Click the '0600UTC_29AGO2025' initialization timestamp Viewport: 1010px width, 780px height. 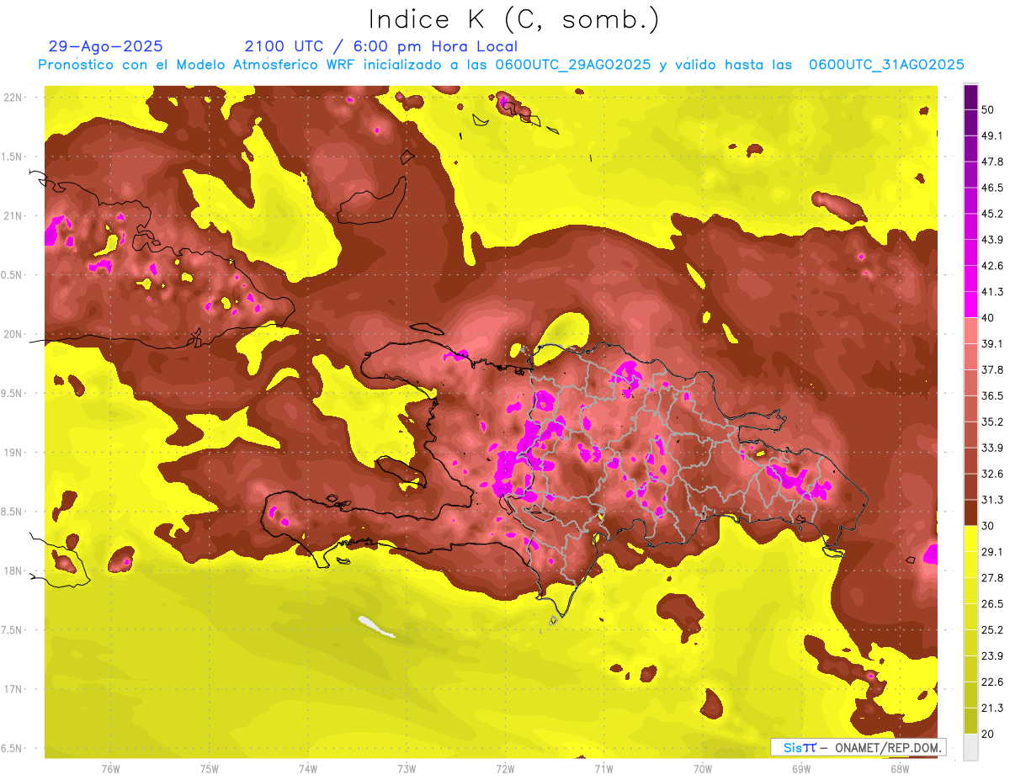tap(573, 65)
